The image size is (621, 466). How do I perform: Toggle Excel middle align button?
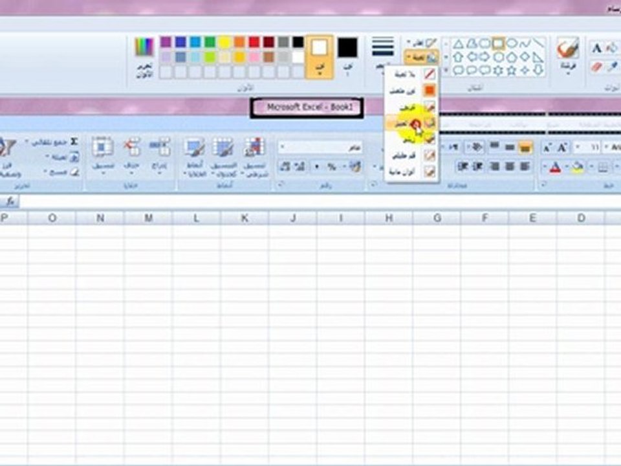coord(510,148)
